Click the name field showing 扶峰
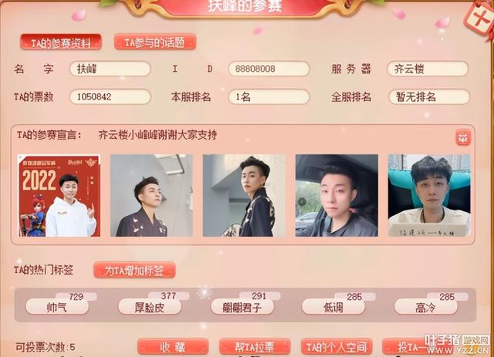 pos(110,69)
